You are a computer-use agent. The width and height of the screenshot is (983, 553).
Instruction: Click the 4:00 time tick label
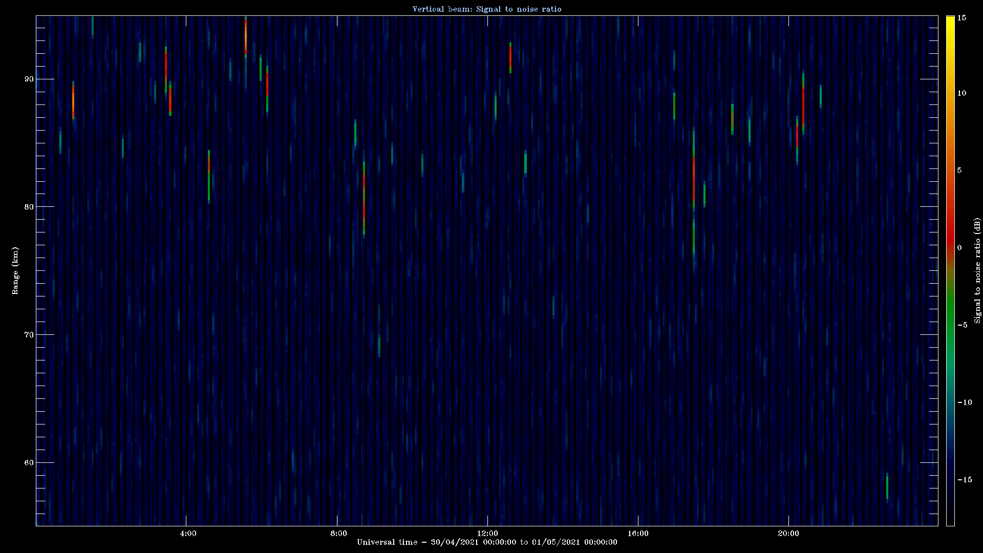pos(188,534)
